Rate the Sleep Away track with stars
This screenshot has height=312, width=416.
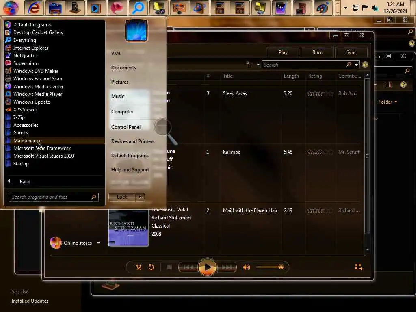pos(320,93)
